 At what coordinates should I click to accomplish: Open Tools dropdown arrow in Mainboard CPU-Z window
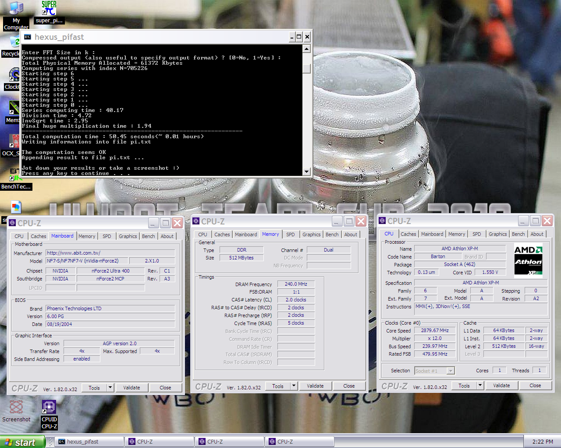pos(110,388)
